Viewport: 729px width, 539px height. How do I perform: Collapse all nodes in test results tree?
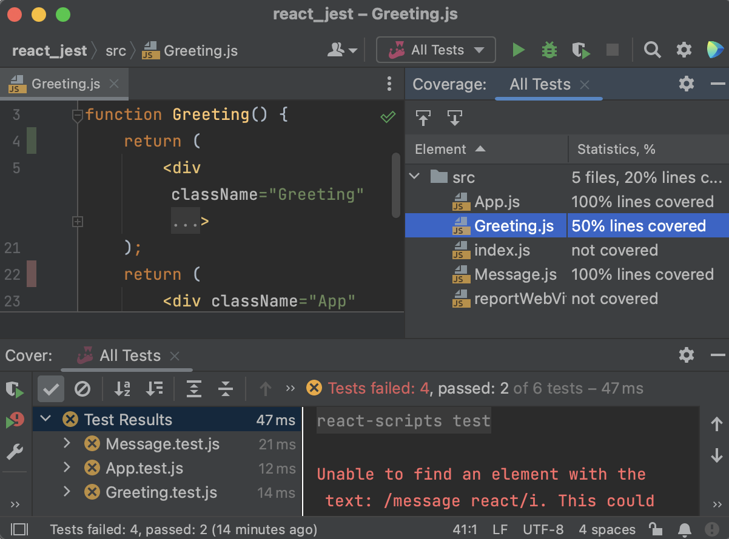click(225, 389)
